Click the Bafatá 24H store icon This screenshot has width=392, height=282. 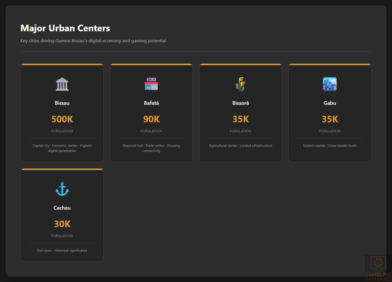(151, 84)
